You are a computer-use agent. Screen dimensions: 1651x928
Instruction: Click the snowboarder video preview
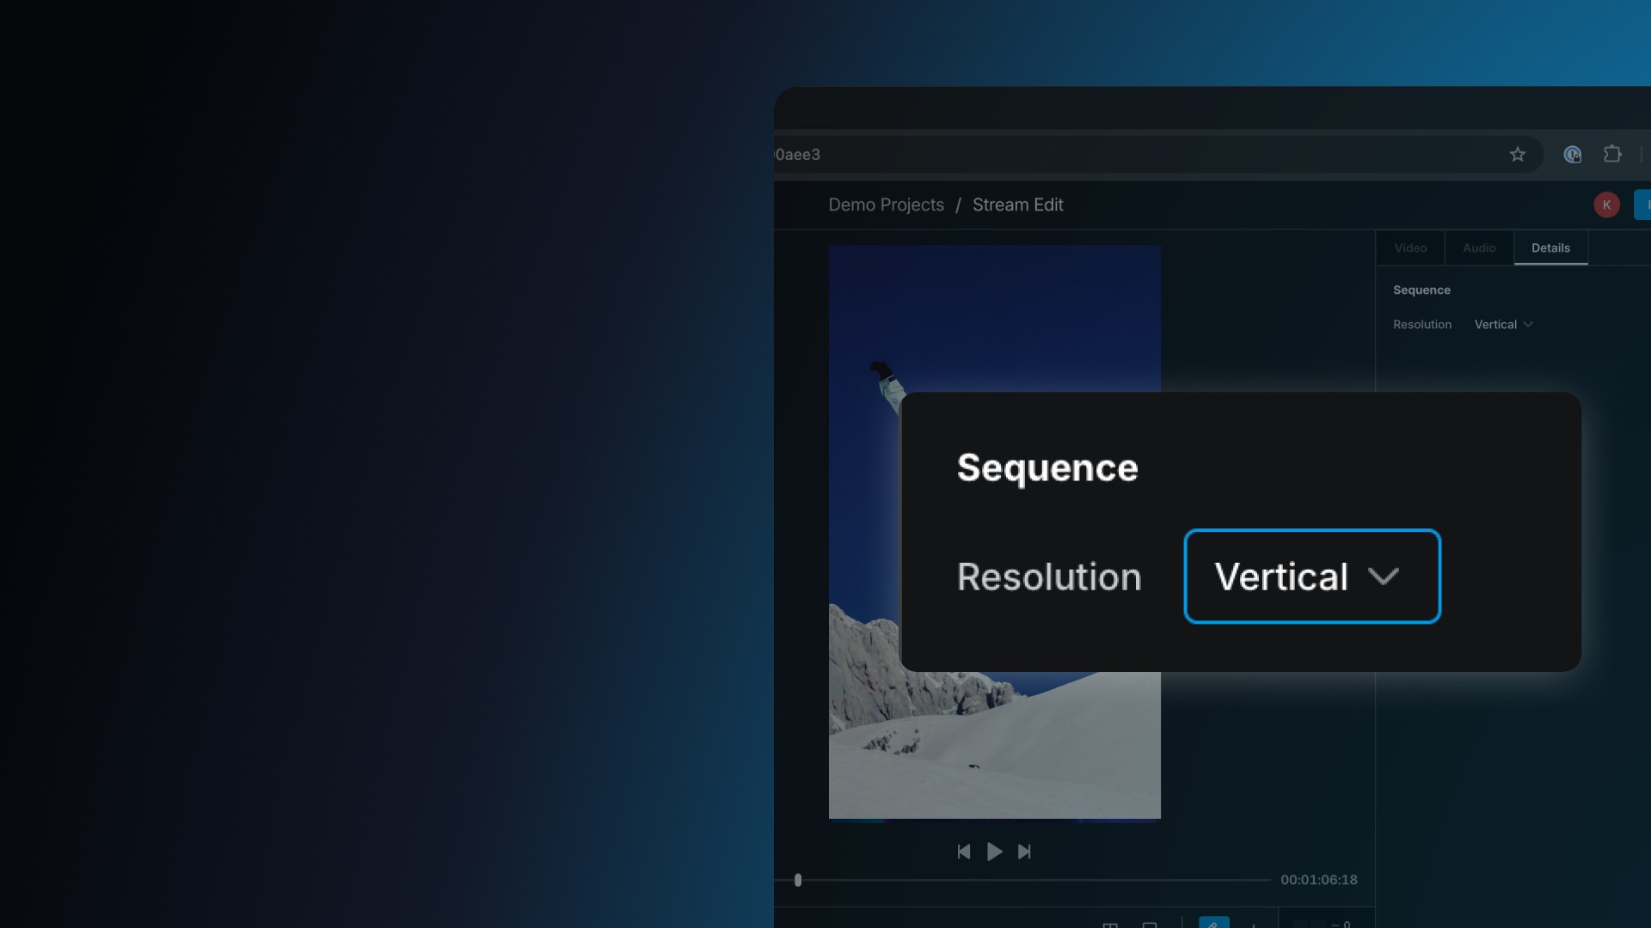coord(994,532)
